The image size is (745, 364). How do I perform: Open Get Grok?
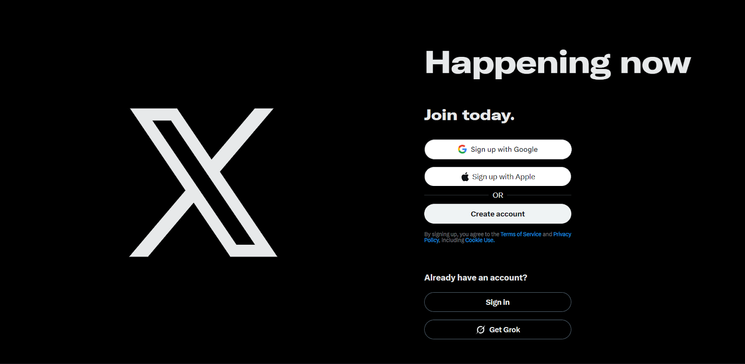point(498,330)
